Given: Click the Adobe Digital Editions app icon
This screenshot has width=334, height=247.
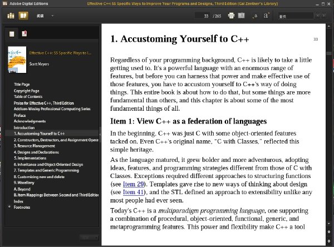Looking at the screenshot, I should [x=4, y=4].
